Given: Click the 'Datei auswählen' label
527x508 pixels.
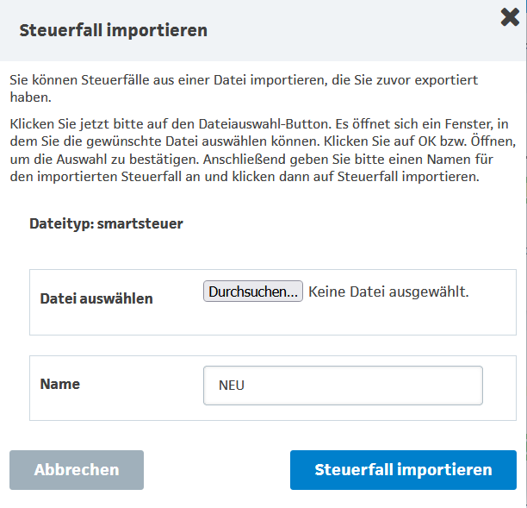Looking at the screenshot, I should pyautogui.click(x=96, y=298).
